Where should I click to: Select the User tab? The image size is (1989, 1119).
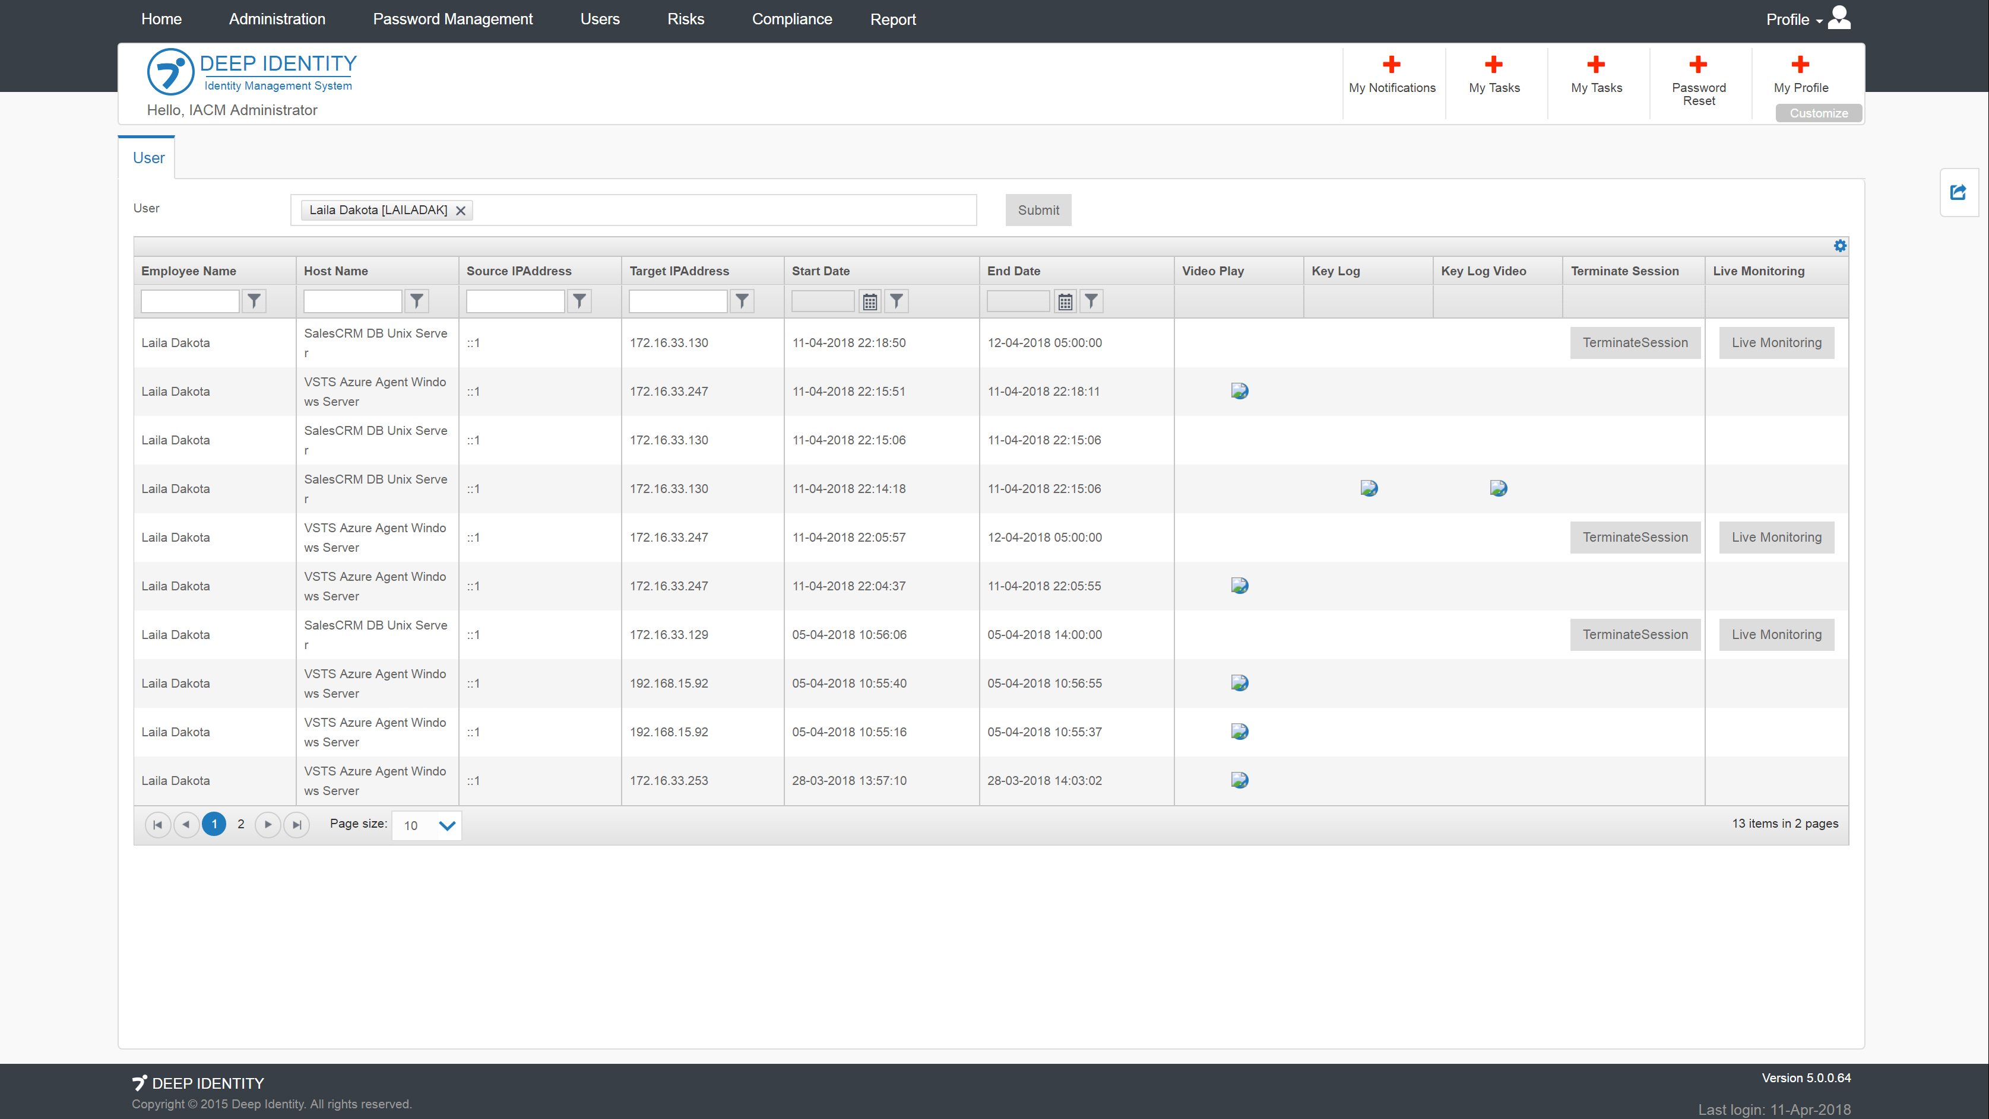(x=148, y=158)
